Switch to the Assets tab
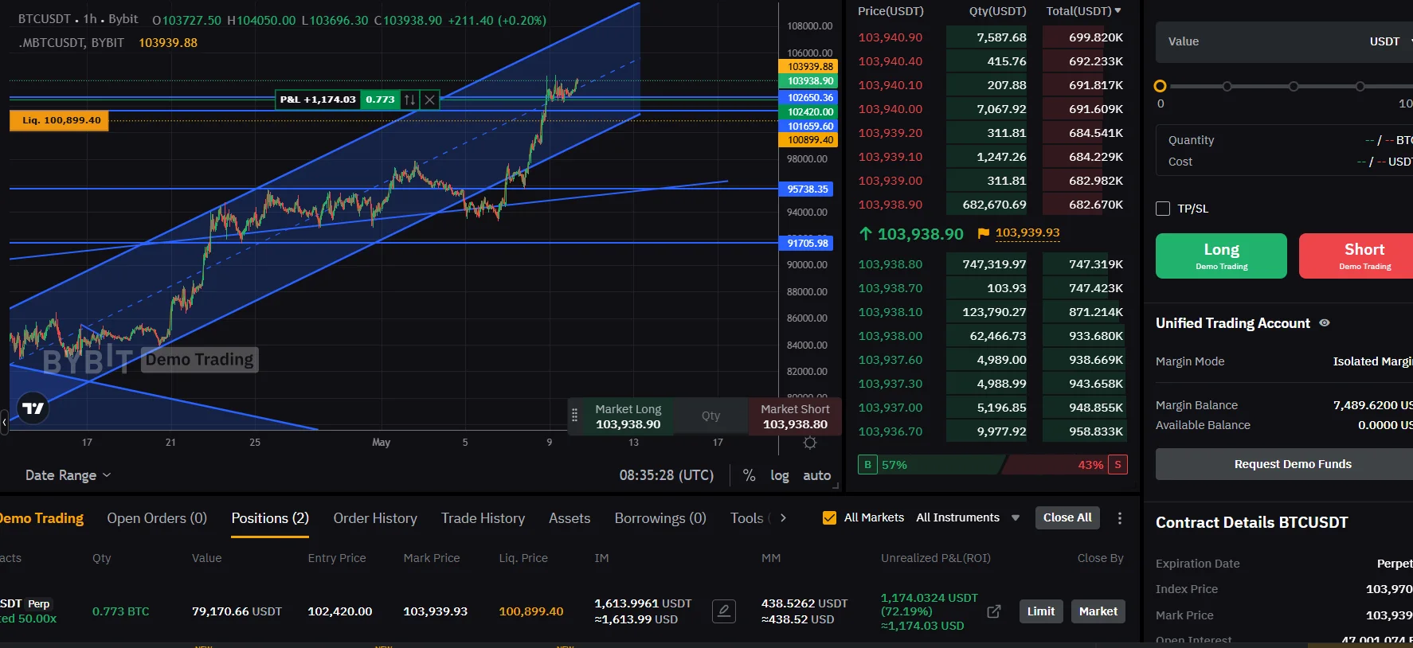The height and width of the screenshot is (648, 1413). pos(570,518)
